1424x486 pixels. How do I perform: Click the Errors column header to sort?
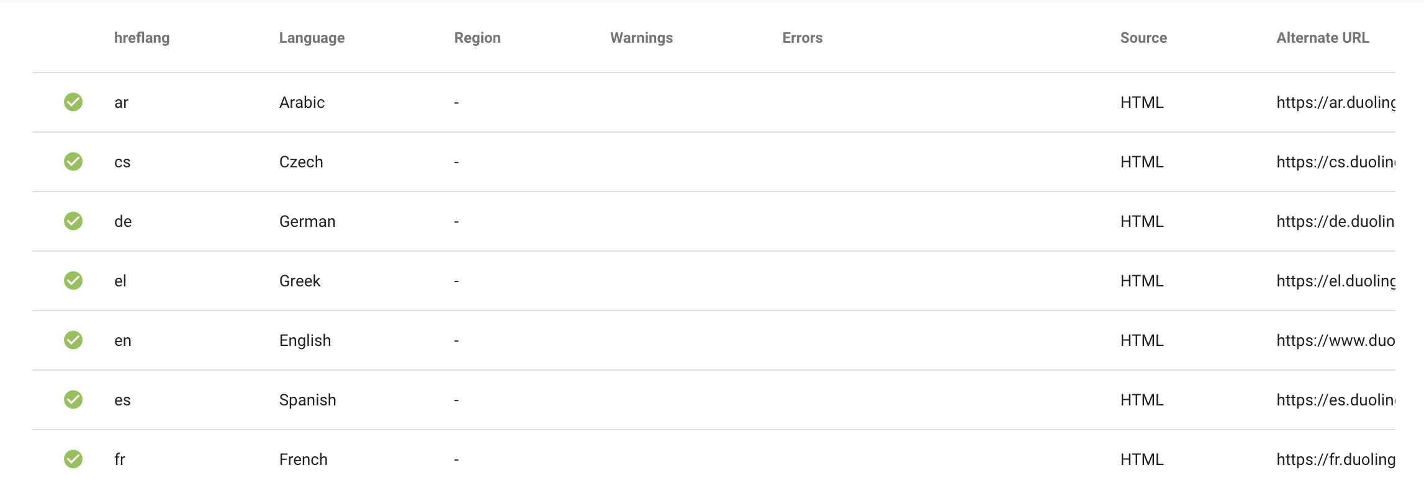(803, 38)
